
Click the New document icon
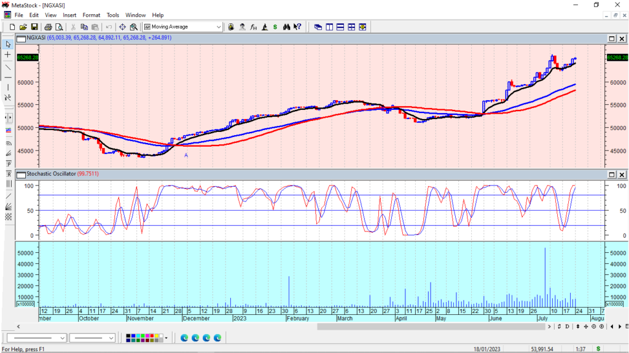pyautogui.click(x=12, y=27)
